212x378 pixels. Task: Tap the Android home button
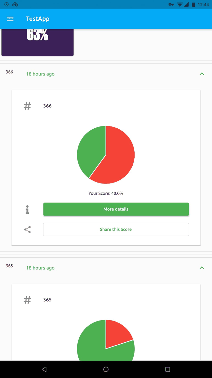[106, 369]
